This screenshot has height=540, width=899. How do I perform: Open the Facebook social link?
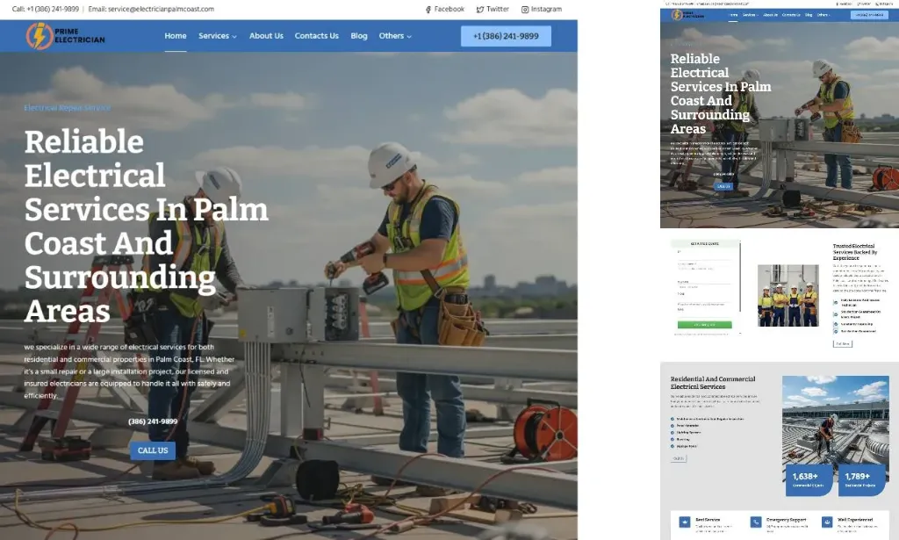(x=444, y=10)
